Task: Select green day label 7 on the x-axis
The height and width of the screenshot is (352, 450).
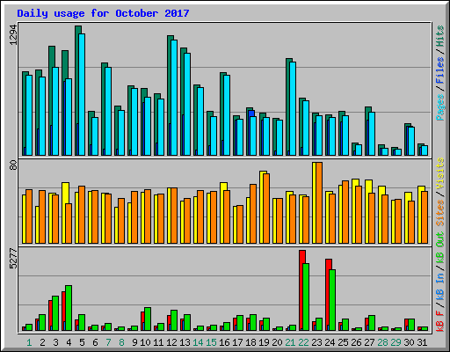Action: [x=108, y=342]
